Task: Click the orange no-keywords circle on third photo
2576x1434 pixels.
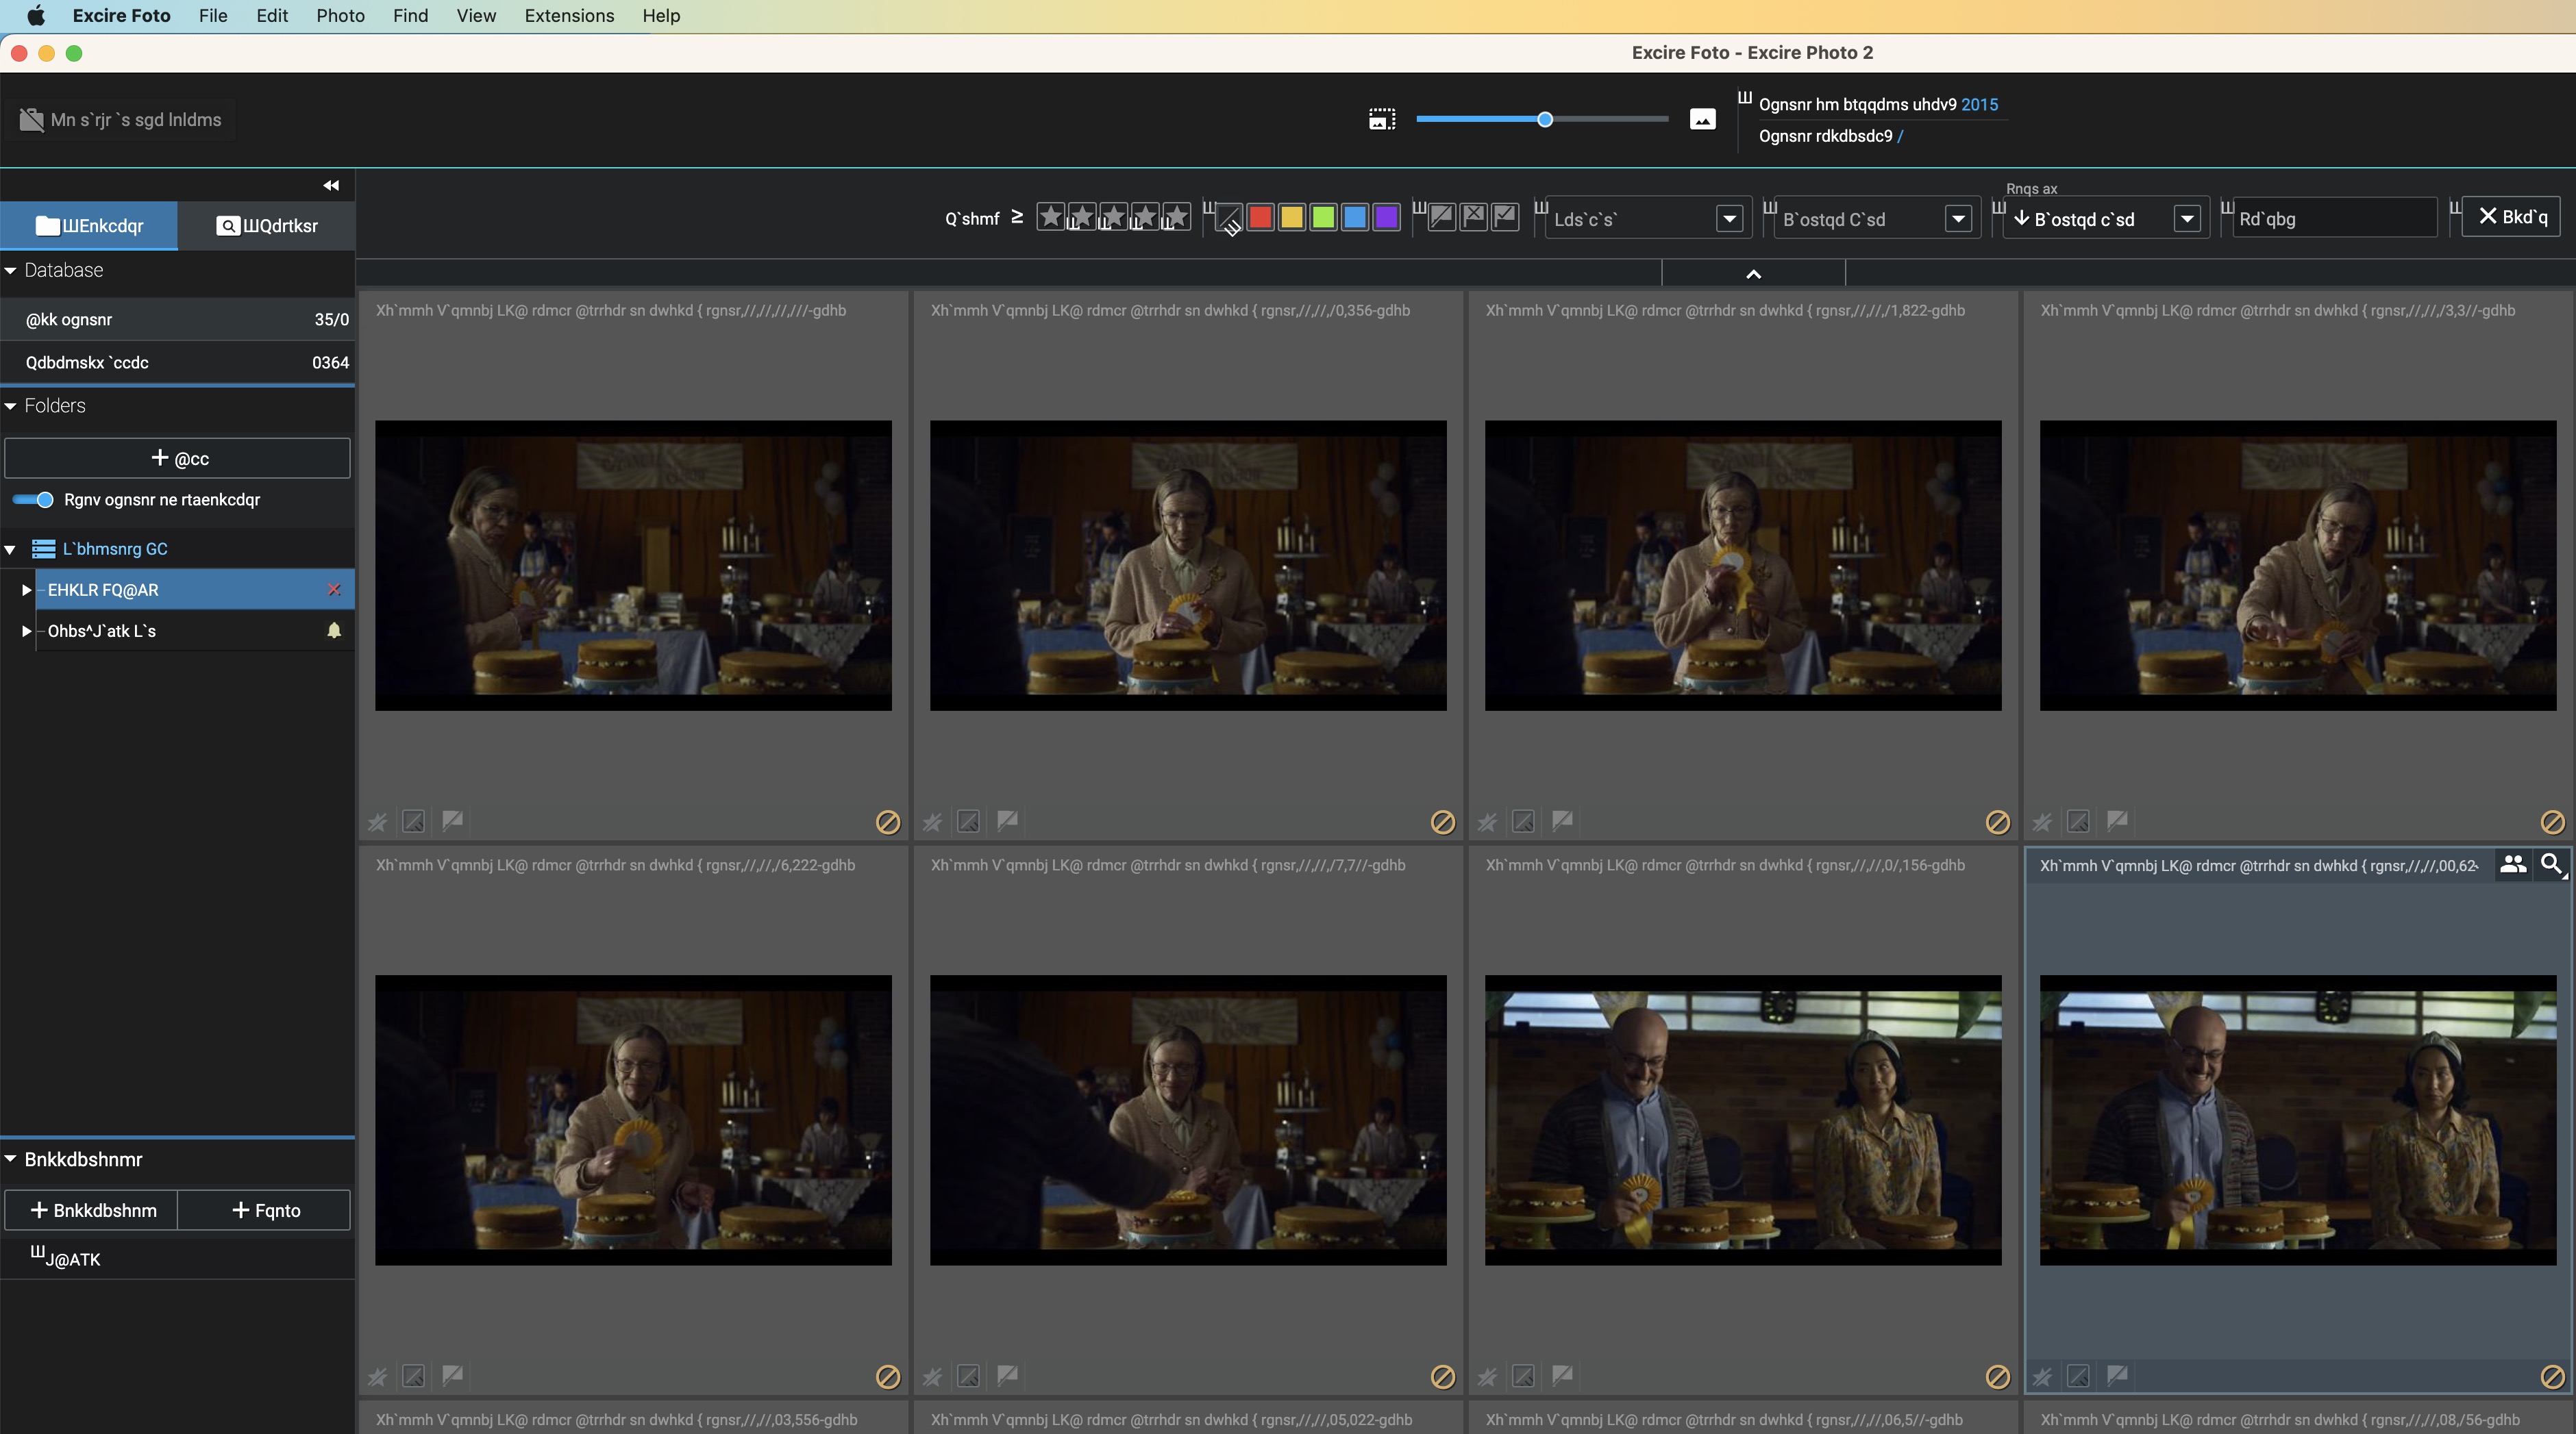Action: 1997,821
